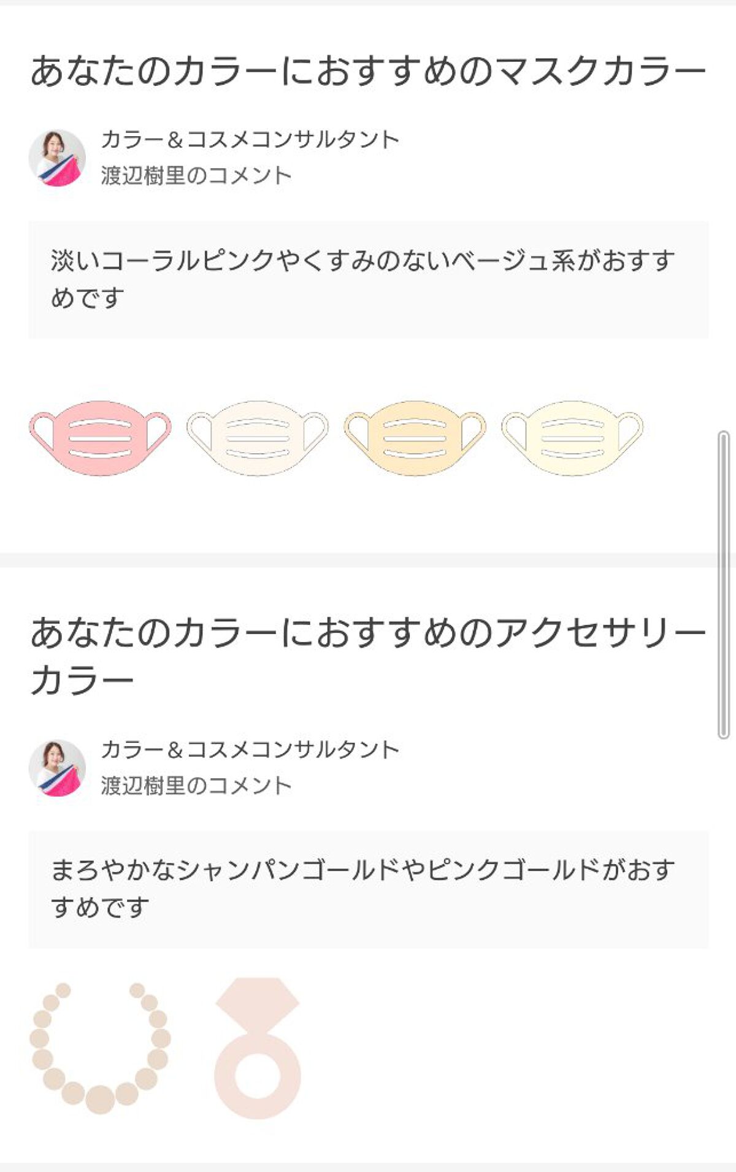
Task: Open consultant avatar in accessory color section
Action: 57,768
